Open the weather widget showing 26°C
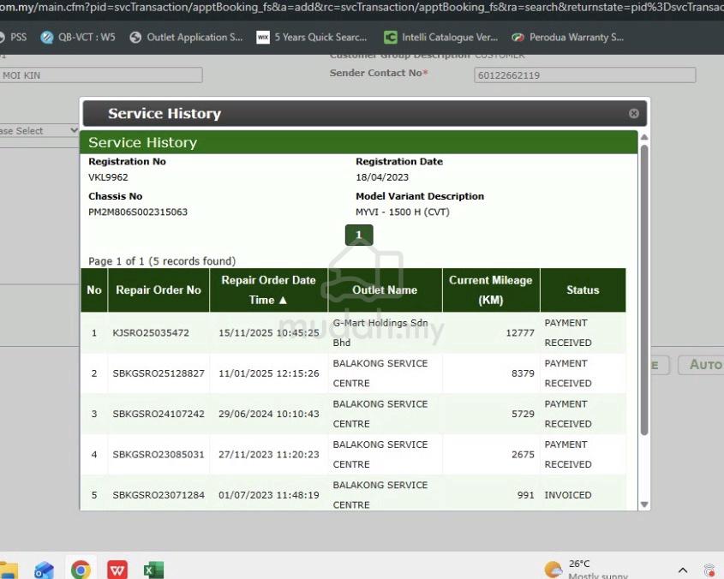The image size is (724, 579). coord(587,569)
